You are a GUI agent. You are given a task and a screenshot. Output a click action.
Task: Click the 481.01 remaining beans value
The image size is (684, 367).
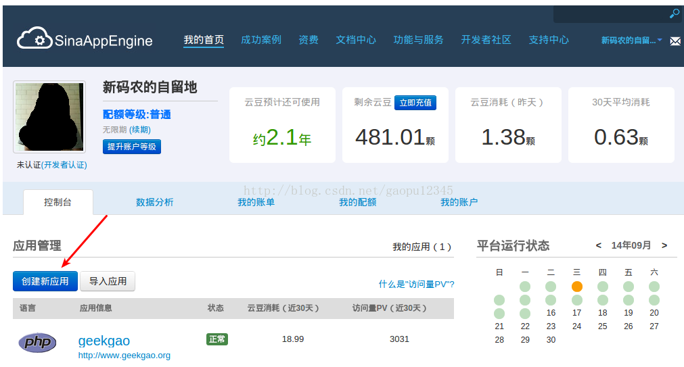tap(395, 137)
